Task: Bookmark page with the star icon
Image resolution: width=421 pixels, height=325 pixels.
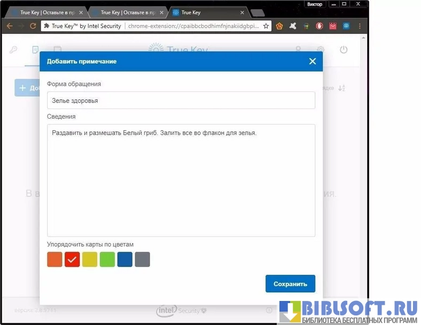Action: point(266,26)
